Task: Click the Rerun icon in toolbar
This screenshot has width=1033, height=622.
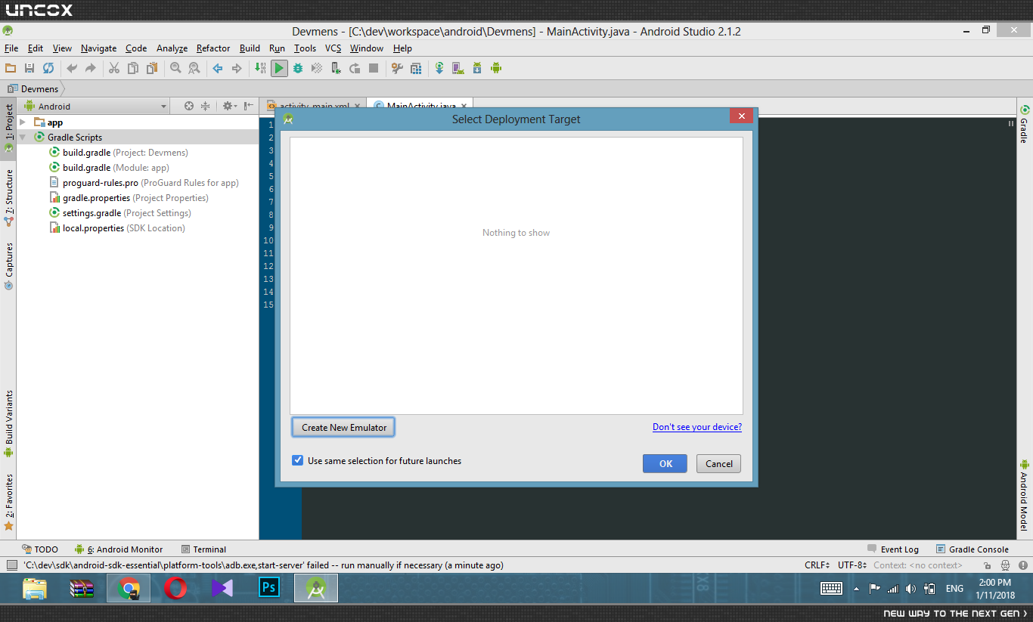Action: 355,68
